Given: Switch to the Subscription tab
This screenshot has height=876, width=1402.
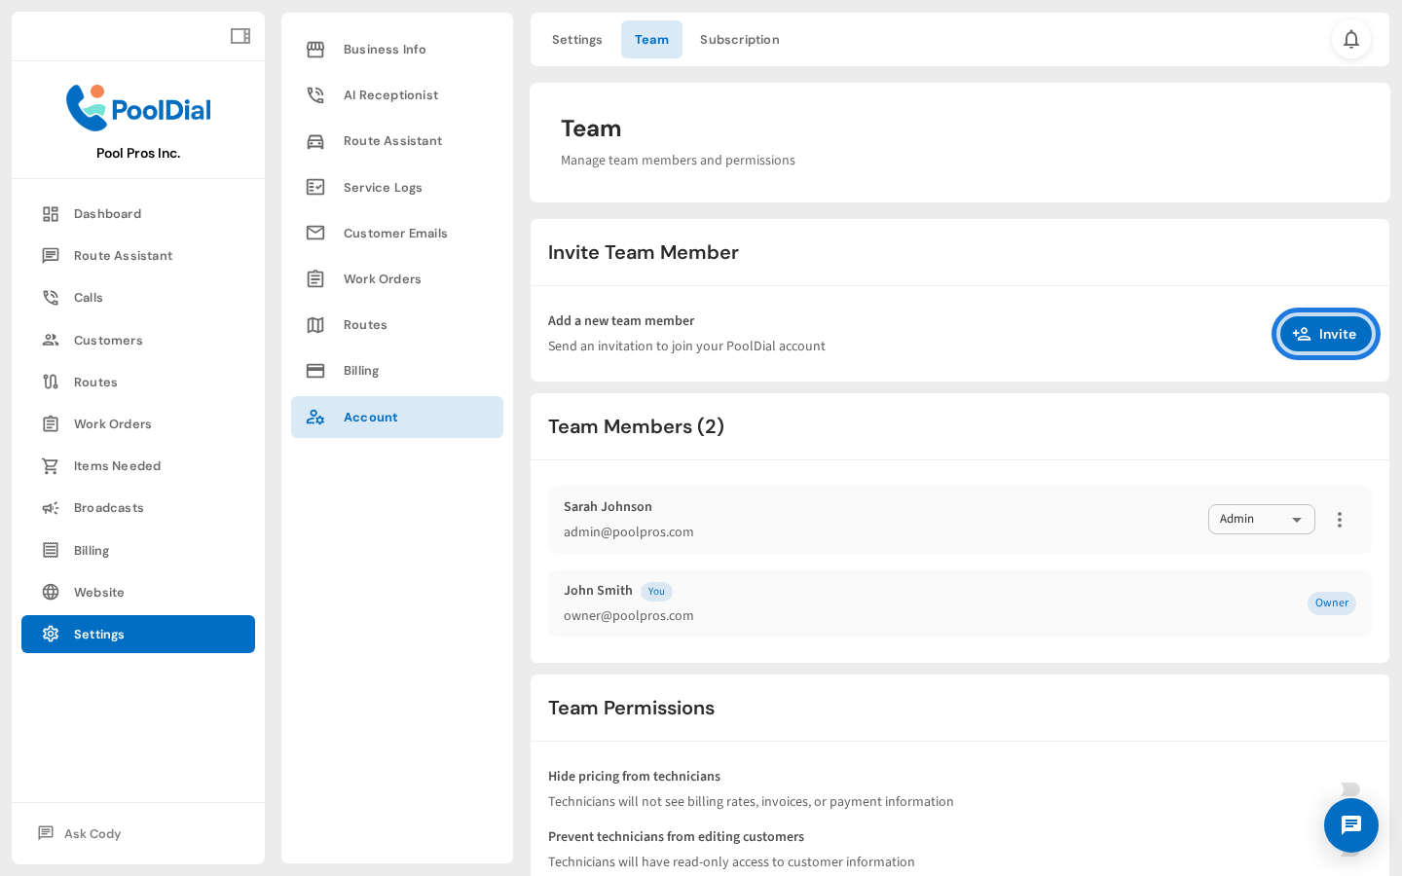Looking at the screenshot, I should [x=739, y=39].
